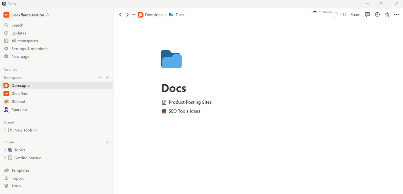Click the Domsignal logo in the breadcrumb
Screen dimensions: 403x194
141,15
